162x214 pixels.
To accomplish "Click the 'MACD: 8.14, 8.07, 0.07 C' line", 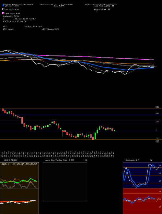I will pos(15,21).
